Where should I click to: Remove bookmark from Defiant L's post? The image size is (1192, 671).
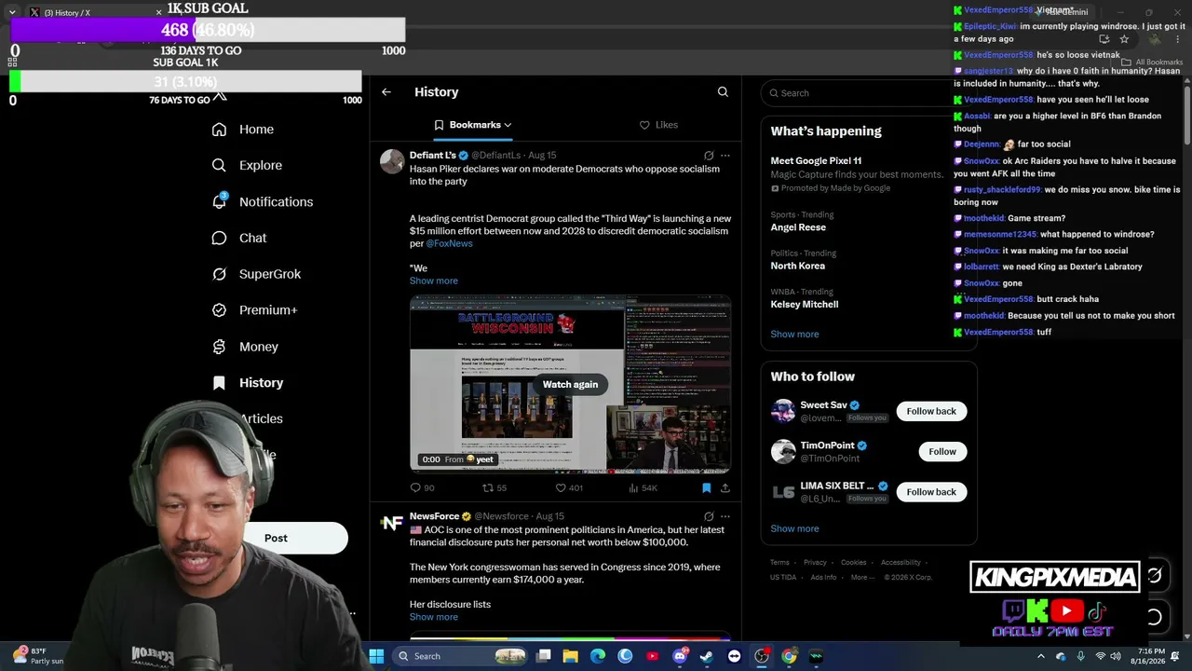pos(706,487)
